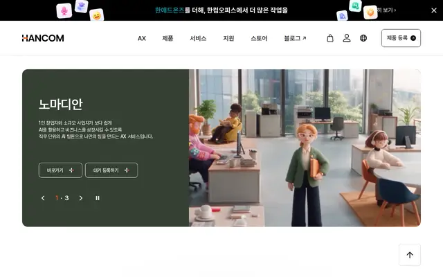This screenshot has width=443, height=277.
Task: Click the 한애드온즈 banner headline text
Action: 221,10
